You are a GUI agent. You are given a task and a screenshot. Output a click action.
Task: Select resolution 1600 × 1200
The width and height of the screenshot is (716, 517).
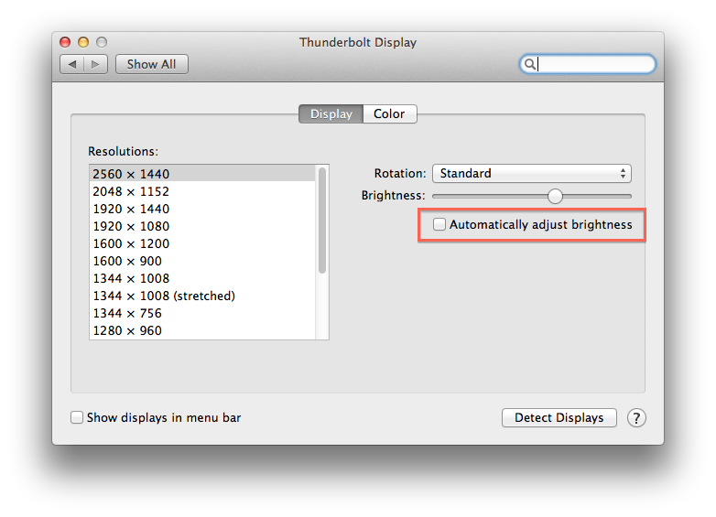coord(202,243)
